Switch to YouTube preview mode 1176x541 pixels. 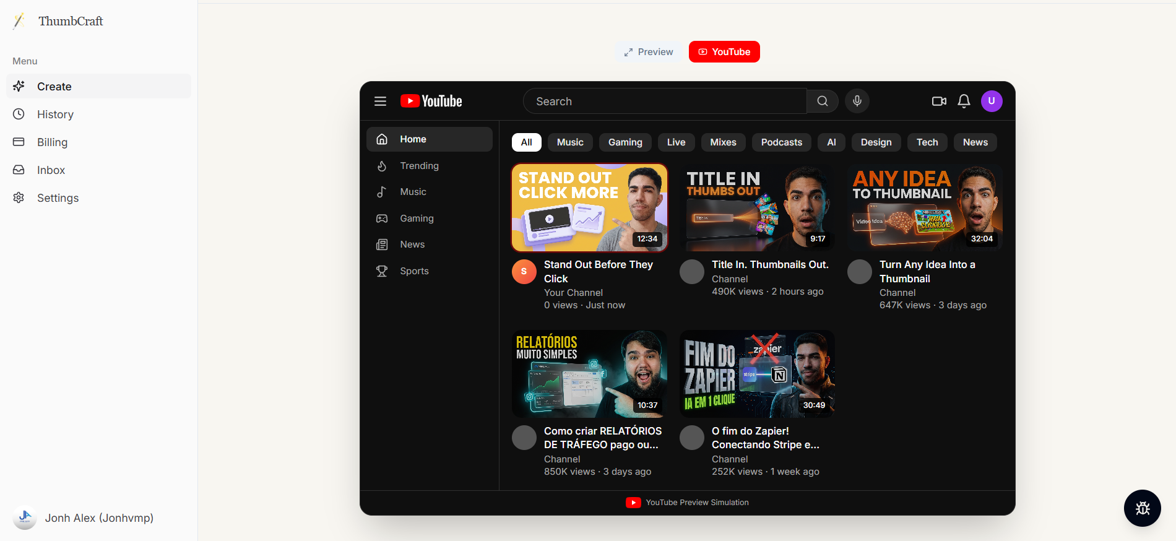pyautogui.click(x=724, y=52)
